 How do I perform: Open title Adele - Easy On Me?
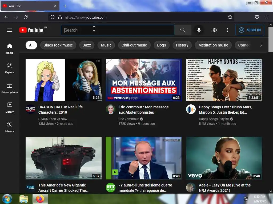click(224, 188)
